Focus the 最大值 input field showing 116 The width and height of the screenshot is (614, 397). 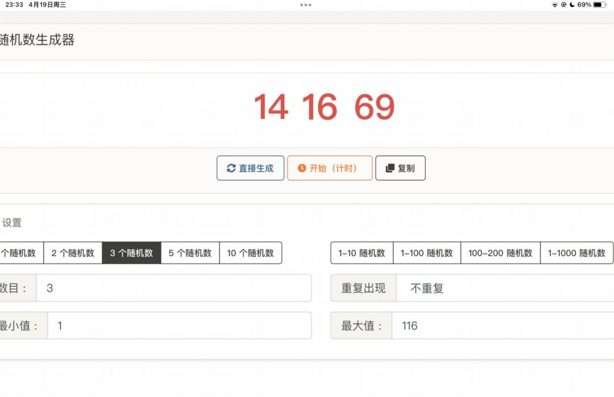(503, 325)
